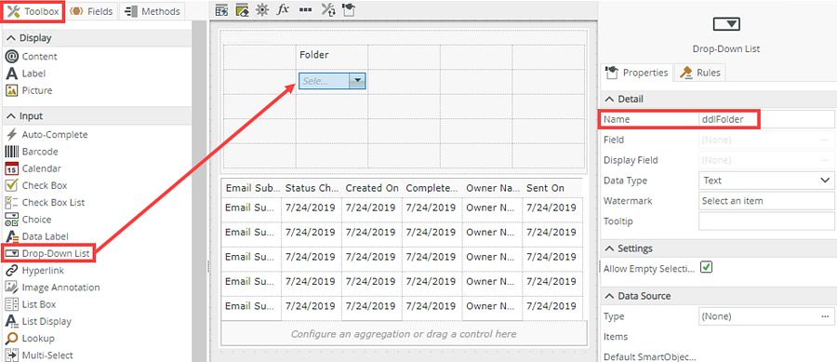Click the Tooltip input field

(766, 221)
